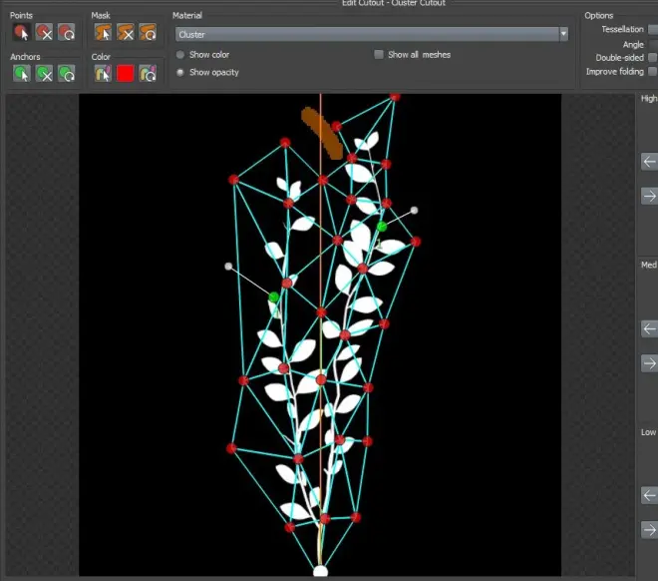
Task: Click the Material dropdown arrow button
Action: pyautogui.click(x=563, y=35)
